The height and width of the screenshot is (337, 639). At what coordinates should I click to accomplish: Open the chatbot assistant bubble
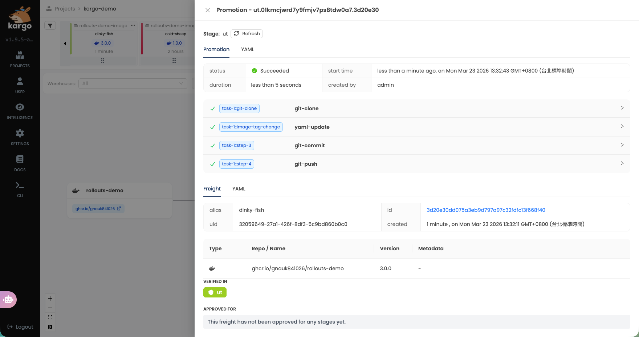point(8,300)
